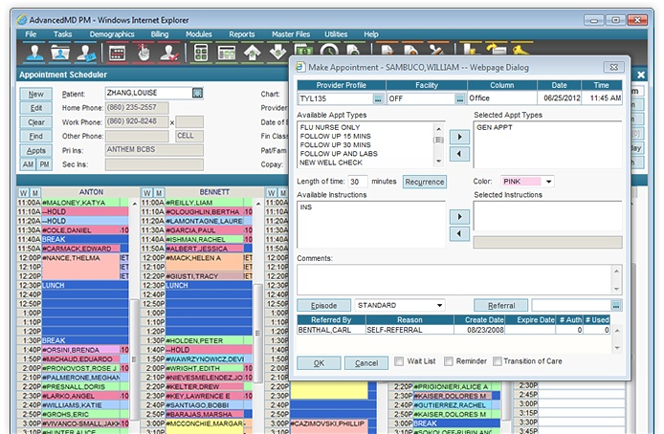The image size is (664, 434).
Task: Toggle the PM button
Action: [x=44, y=164]
